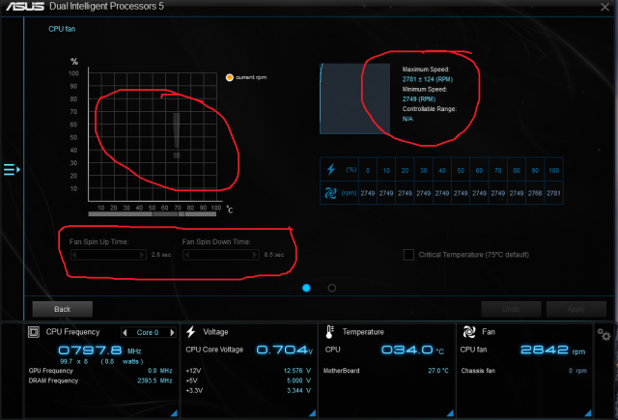The image size is (618, 420).
Task: Click the +5V 5.000 V value
Action: pos(298,380)
